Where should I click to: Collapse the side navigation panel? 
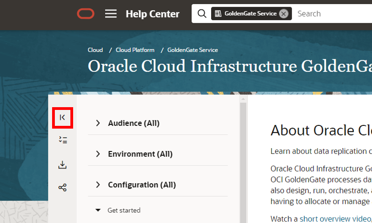[x=63, y=118]
